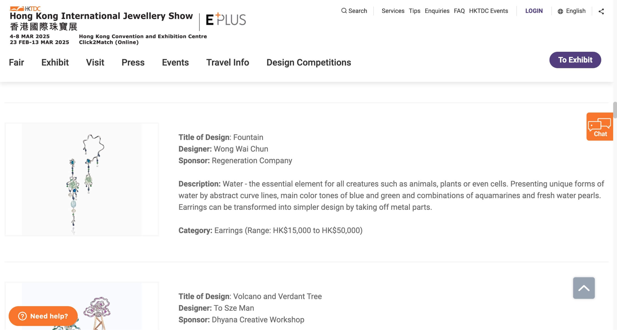Screen dimensions: 617x330
Task: Open the Design Competitions menu
Action: click(x=308, y=62)
